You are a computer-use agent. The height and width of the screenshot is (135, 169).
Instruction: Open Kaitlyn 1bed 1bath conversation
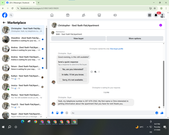click(x=23, y=77)
